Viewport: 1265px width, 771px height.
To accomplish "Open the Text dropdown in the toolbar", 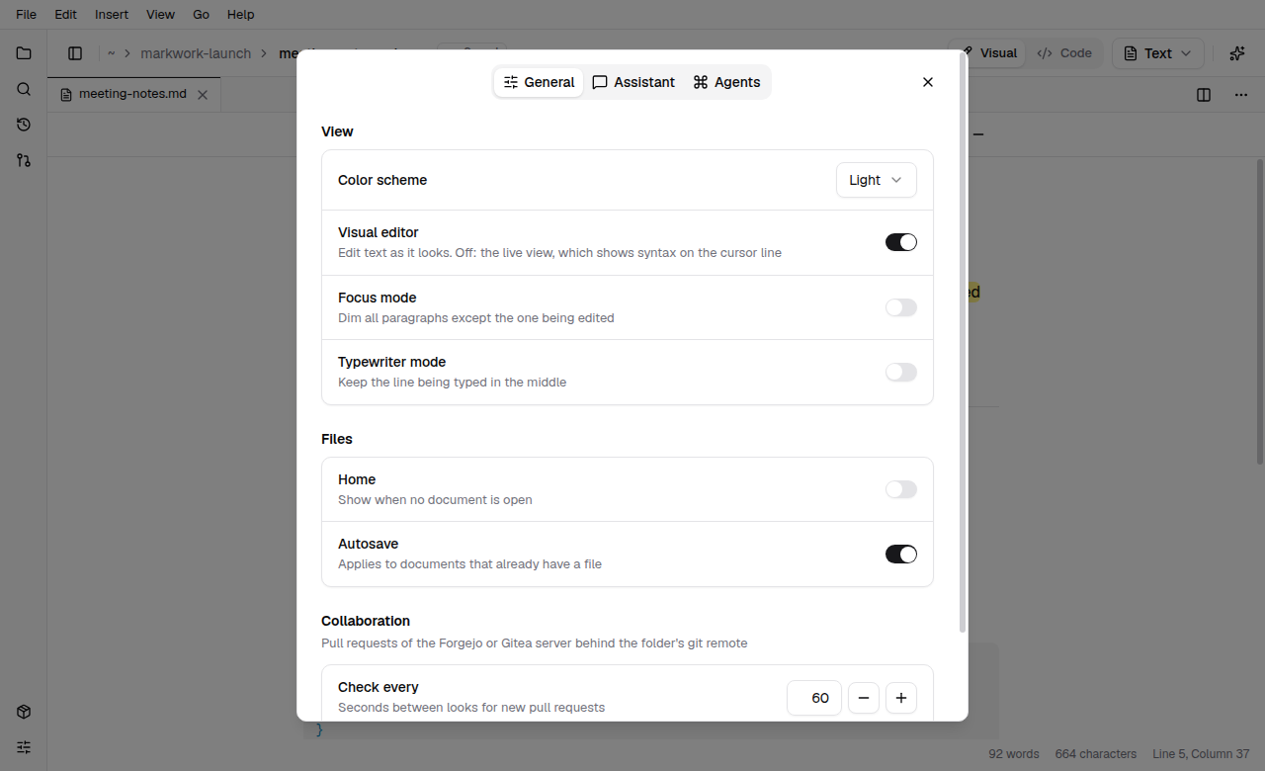I will click(x=1158, y=53).
